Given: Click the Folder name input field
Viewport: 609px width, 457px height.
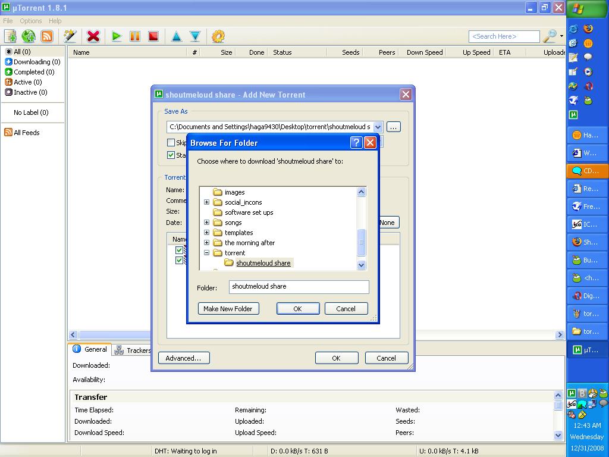Looking at the screenshot, I should [299, 287].
